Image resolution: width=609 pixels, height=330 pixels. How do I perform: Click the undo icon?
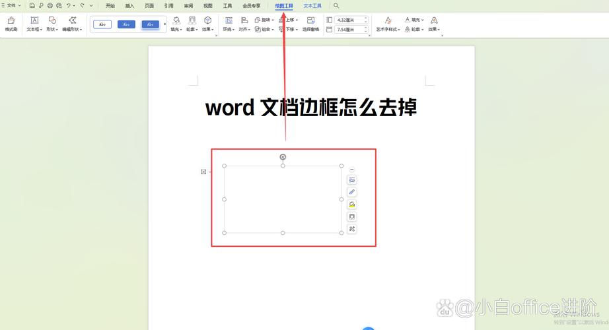[68, 5]
